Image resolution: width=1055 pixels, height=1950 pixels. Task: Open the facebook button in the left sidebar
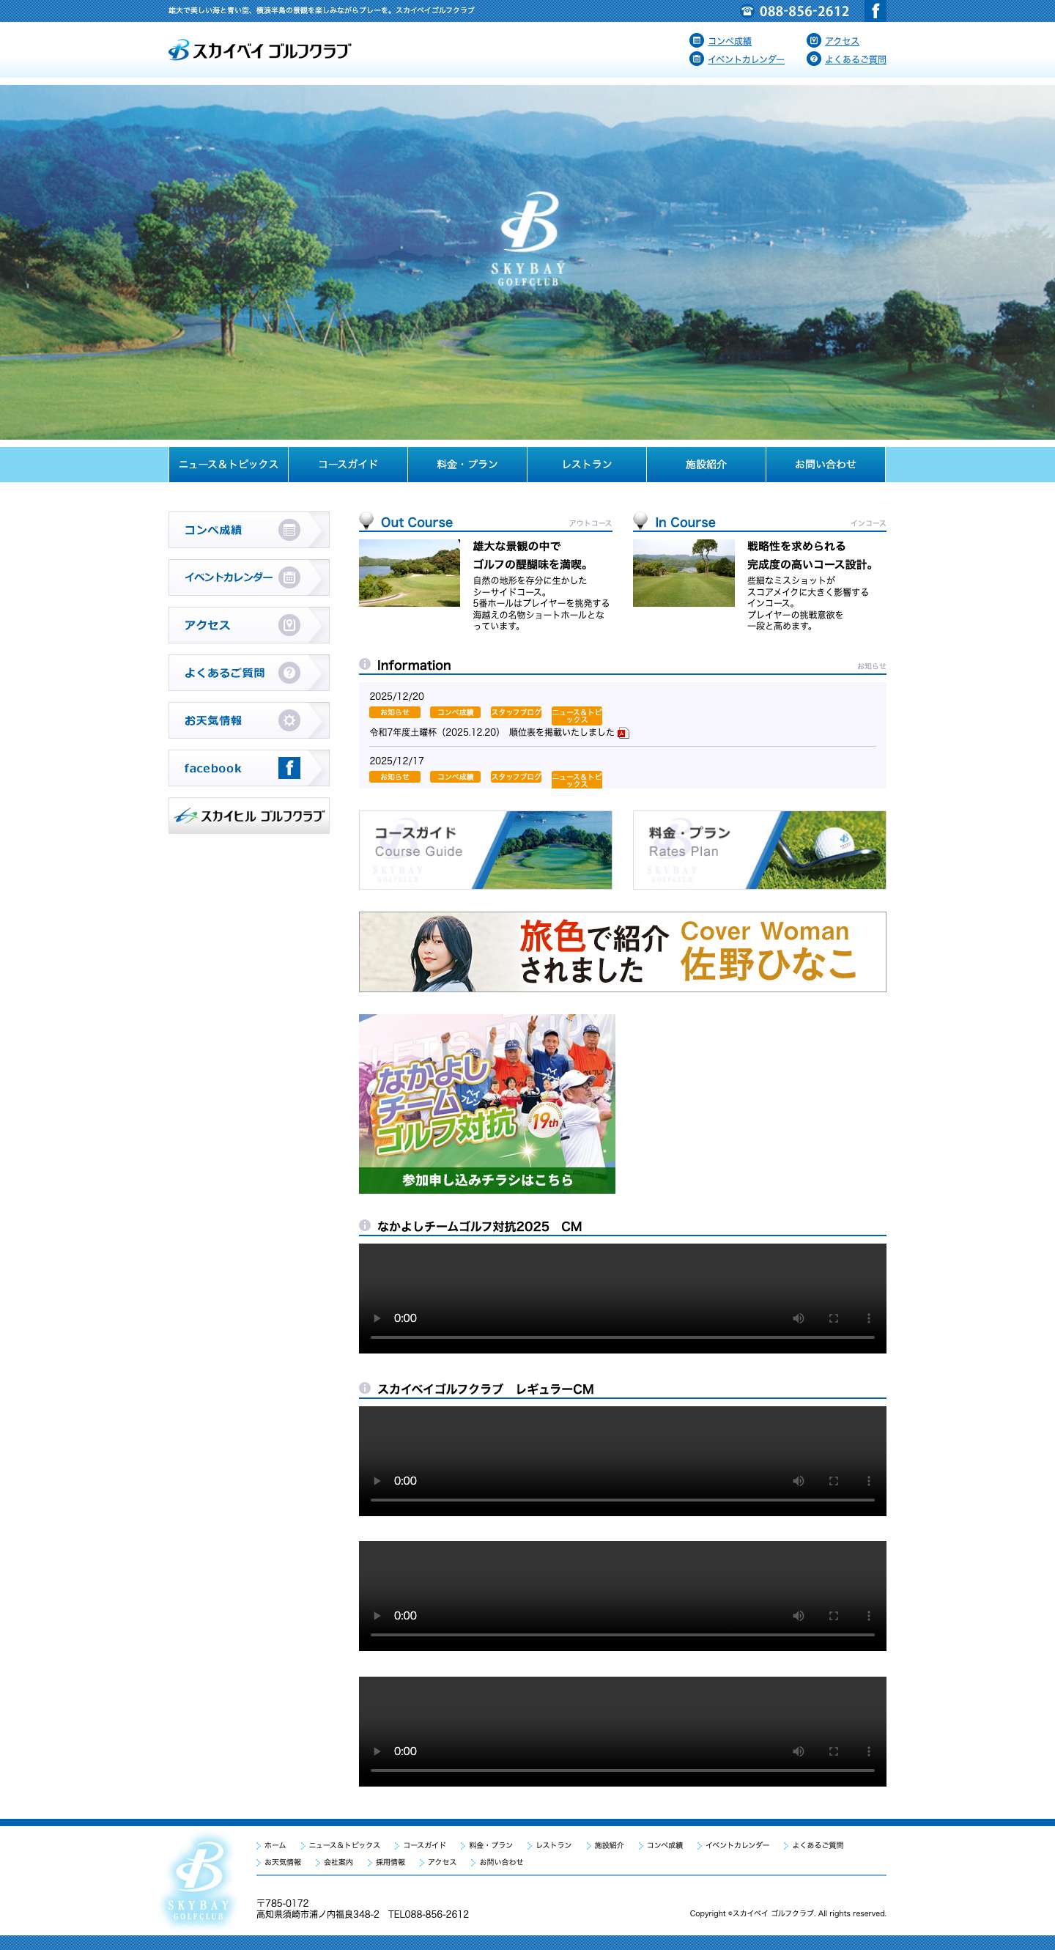pos(249,768)
